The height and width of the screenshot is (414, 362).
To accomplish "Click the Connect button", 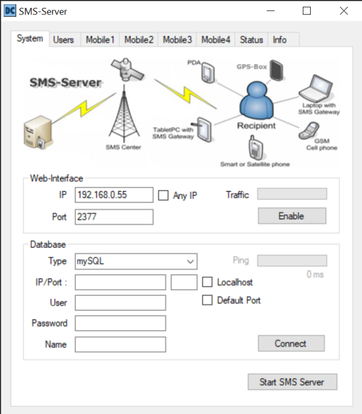I will [291, 343].
